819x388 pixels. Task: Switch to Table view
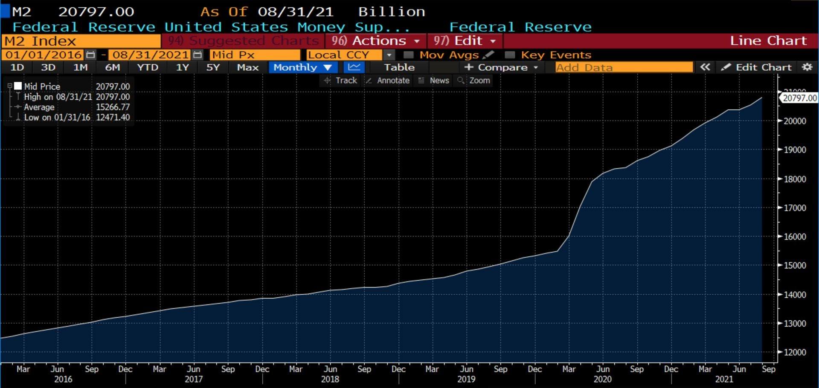coord(400,67)
